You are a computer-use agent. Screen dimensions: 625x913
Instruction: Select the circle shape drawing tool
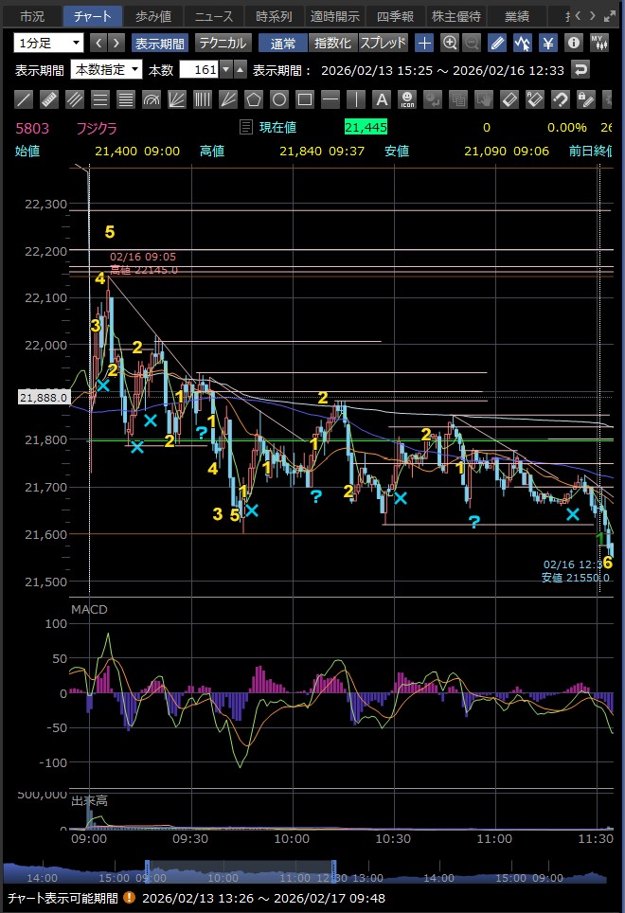tap(279, 99)
